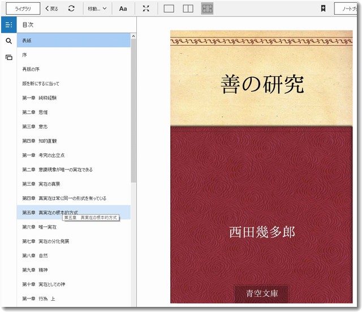Click the contents list scrollbar thumb
This screenshot has height=312, width=362.
133,111
